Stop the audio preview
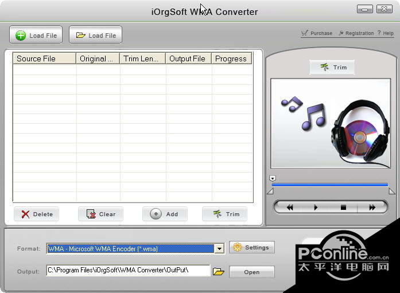 click(x=343, y=208)
